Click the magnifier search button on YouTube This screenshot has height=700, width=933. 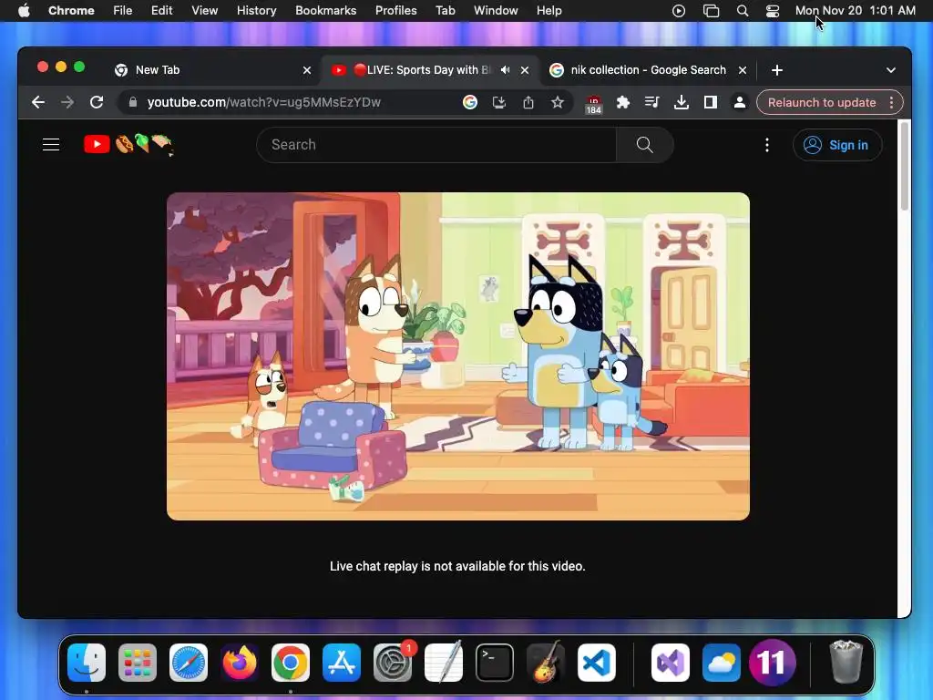(644, 145)
